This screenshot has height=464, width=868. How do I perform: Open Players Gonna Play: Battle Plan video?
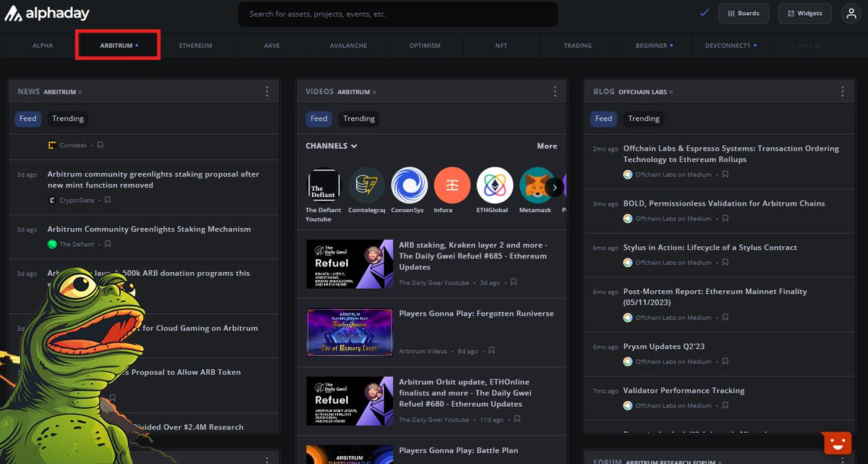(x=459, y=450)
